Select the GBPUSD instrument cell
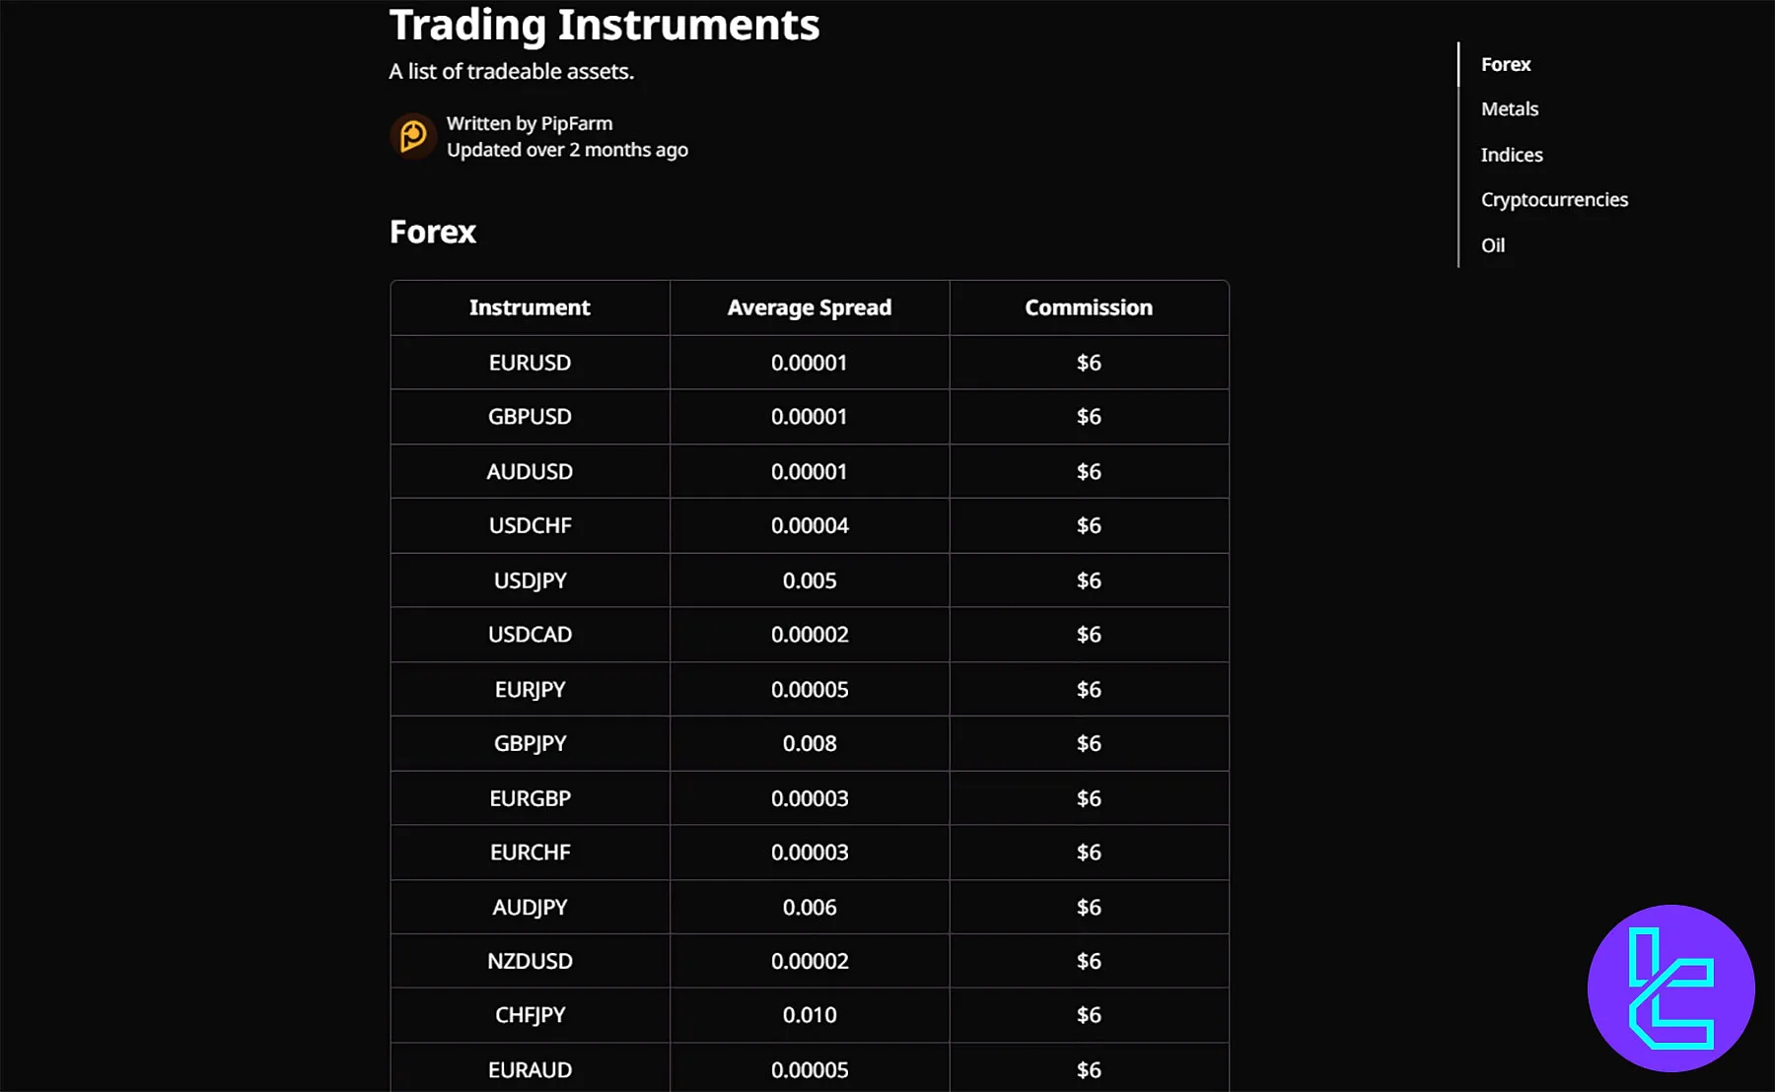Viewport: 1775px width, 1092px height. click(x=530, y=417)
